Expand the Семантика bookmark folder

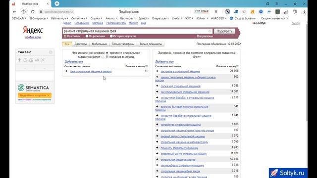(x=79, y=18)
